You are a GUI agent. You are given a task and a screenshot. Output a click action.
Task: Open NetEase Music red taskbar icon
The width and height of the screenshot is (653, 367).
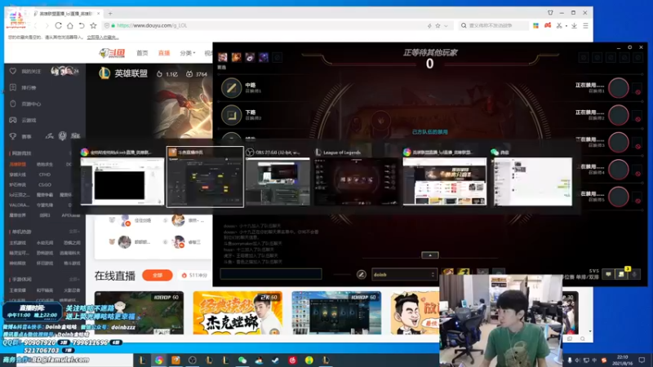(x=292, y=360)
